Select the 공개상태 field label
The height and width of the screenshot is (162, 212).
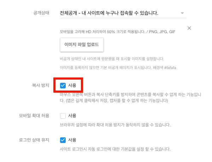(x=41, y=13)
